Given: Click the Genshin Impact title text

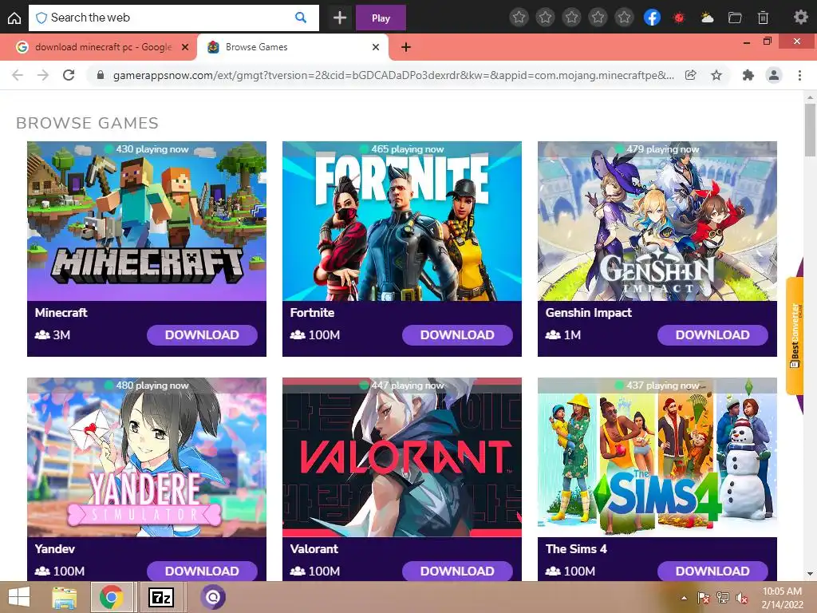Looking at the screenshot, I should tap(588, 313).
